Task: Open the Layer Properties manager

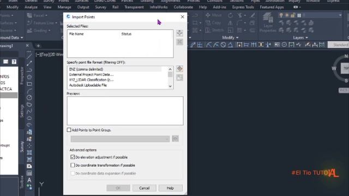Action: [268, 23]
